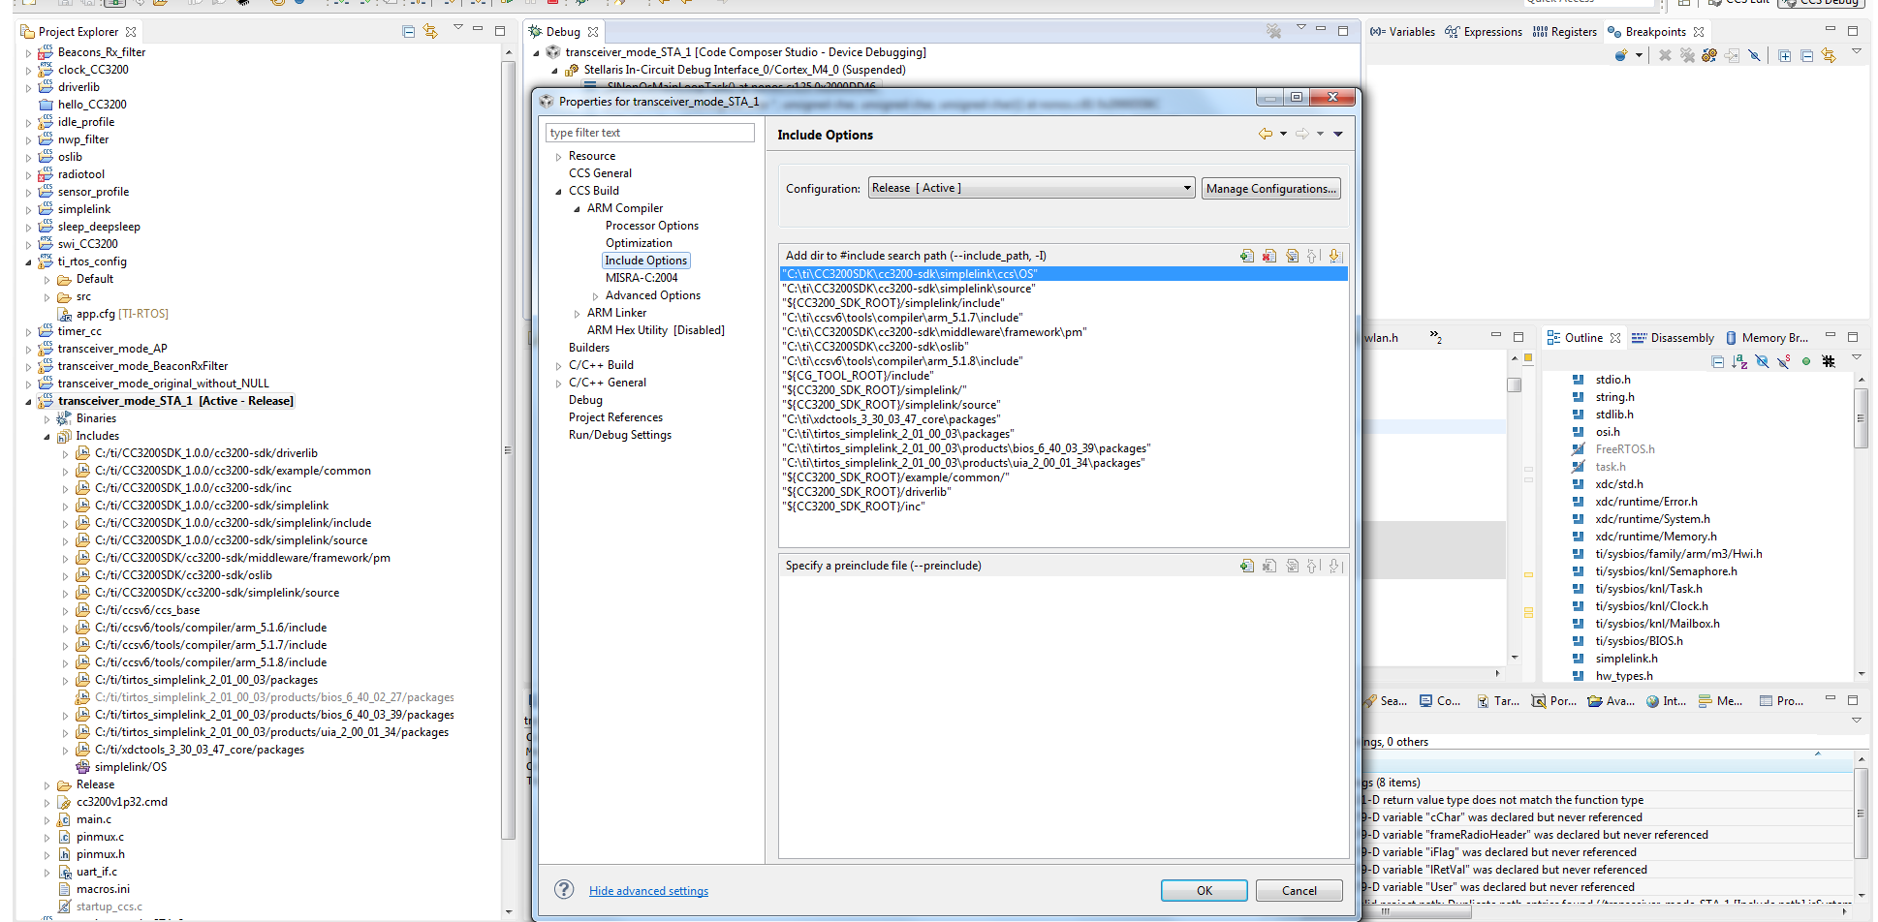The height and width of the screenshot is (922, 1878).
Task: Expand the ARM Linker node
Action: point(577,313)
